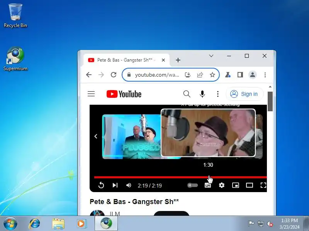
Task: Open YouTube settings three-dot menu
Action: click(x=218, y=94)
